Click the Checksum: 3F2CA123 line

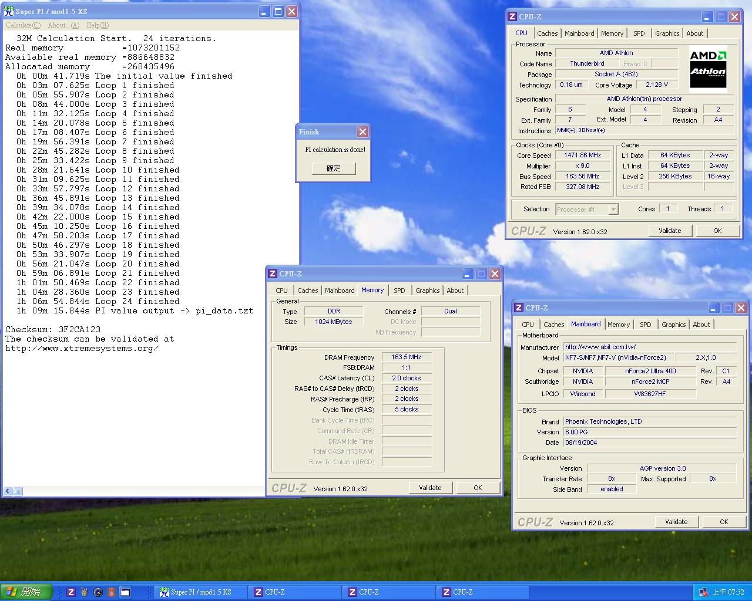coord(53,330)
